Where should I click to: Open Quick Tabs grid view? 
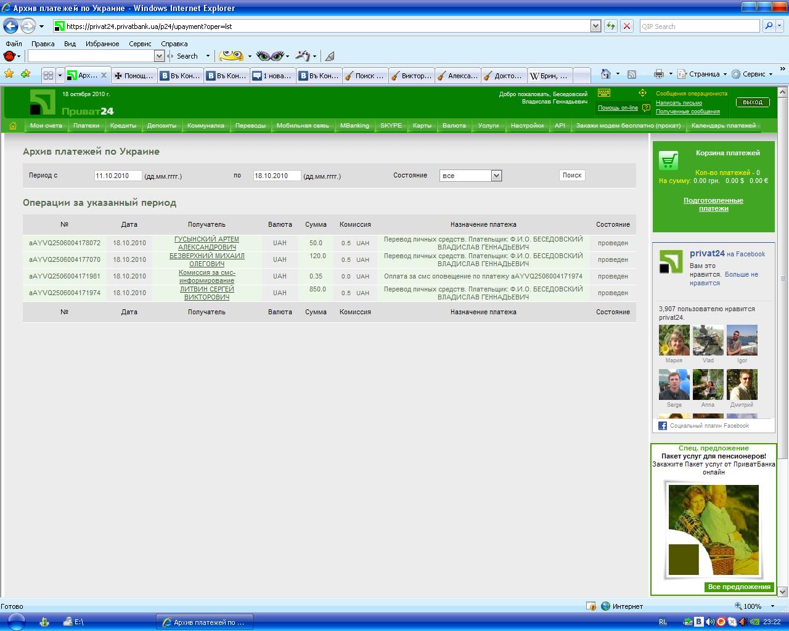pyautogui.click(x=48, y=75)
